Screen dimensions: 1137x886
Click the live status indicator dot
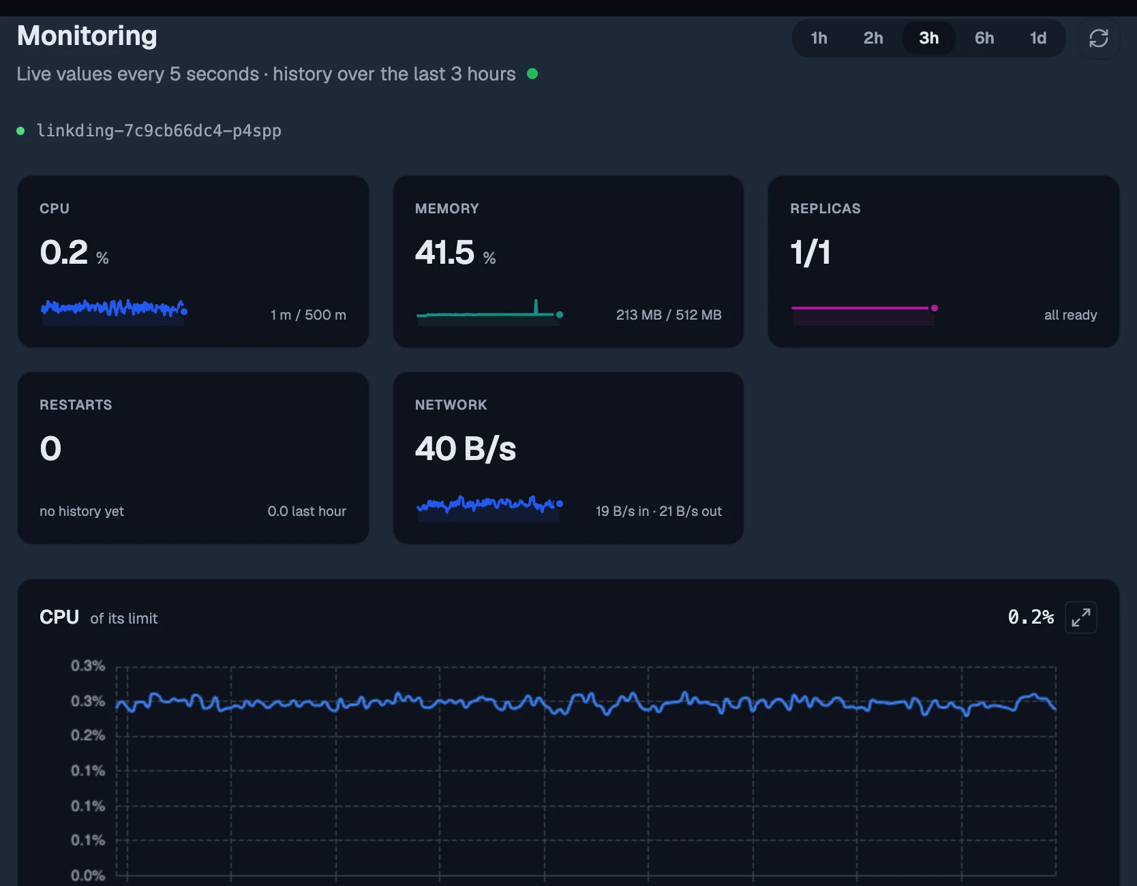point(532,74)
